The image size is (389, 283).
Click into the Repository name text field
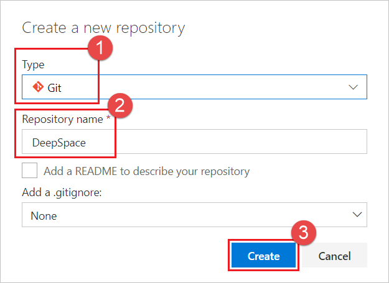pyautogui.click(x=237, y=142)
